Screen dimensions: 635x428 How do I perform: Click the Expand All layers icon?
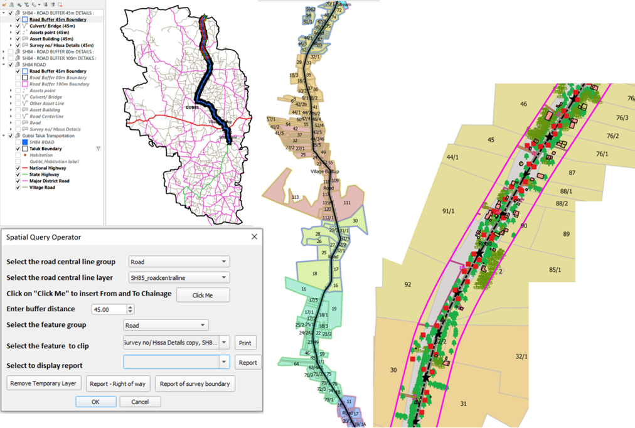click(x=45, y=4)
